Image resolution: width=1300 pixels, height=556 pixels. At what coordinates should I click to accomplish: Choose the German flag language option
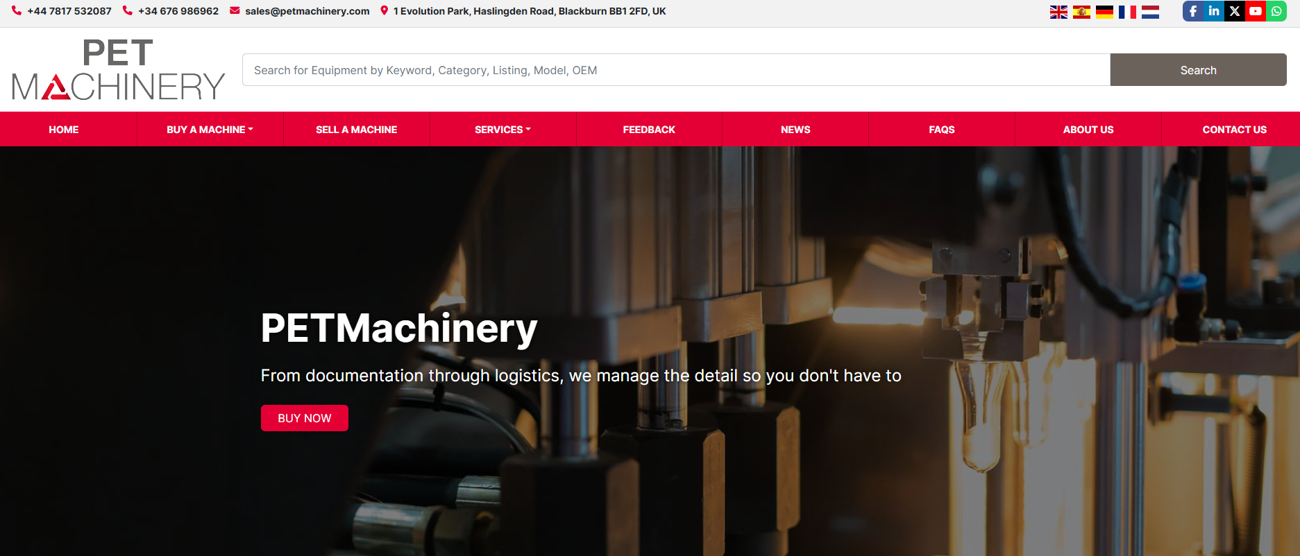click(1104, 12)
